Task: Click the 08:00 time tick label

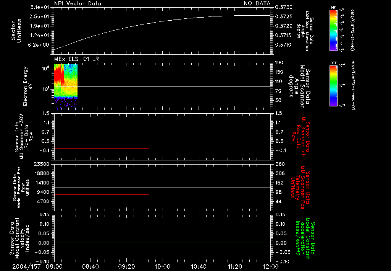Action: (54, 266)
